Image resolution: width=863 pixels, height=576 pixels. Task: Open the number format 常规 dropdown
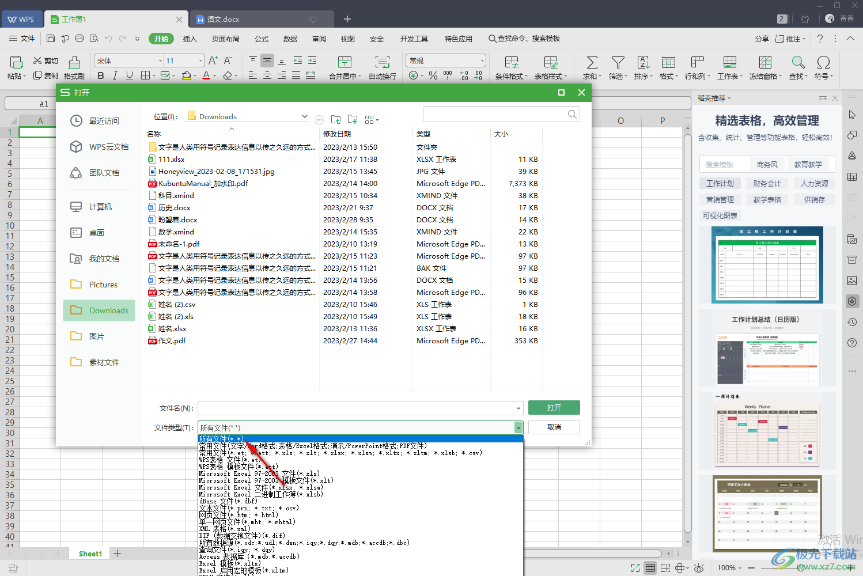482,60
